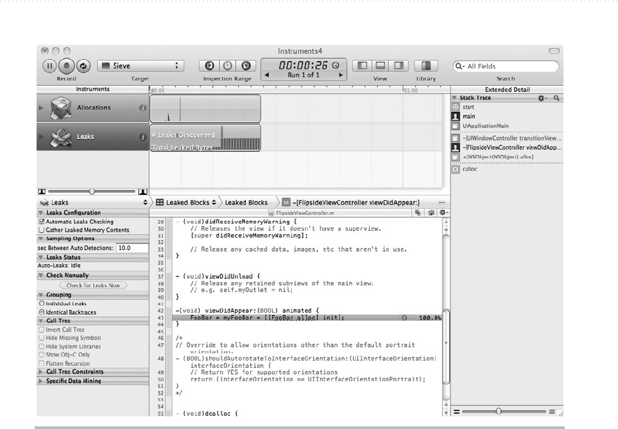
Task: Click the Pause button in toolbar
Action: pyautogui.click(x=50, y=66)
